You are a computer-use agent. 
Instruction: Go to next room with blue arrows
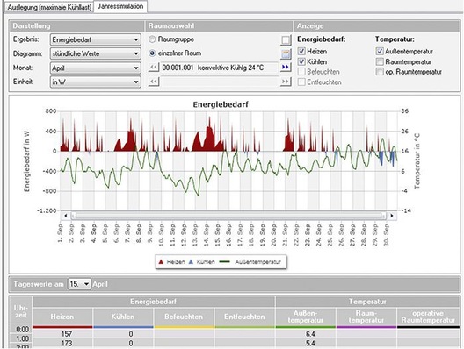coord(286,68)
